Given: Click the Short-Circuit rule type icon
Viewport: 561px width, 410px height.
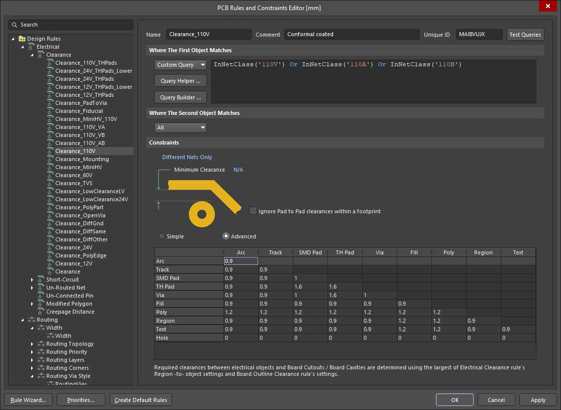Looking at the screenshot, I should (x=41, y=280).
